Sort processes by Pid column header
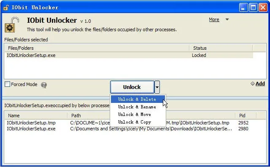The height and width of the screenshot is (167, 270). pos(246,116)
